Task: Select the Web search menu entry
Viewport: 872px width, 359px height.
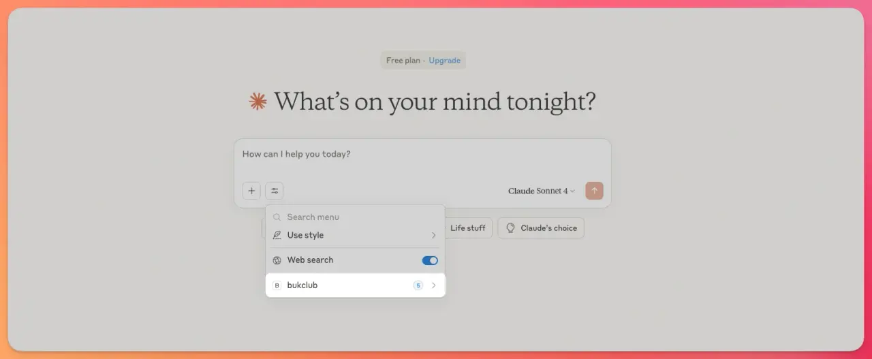Action: click(x=355, y=260)
